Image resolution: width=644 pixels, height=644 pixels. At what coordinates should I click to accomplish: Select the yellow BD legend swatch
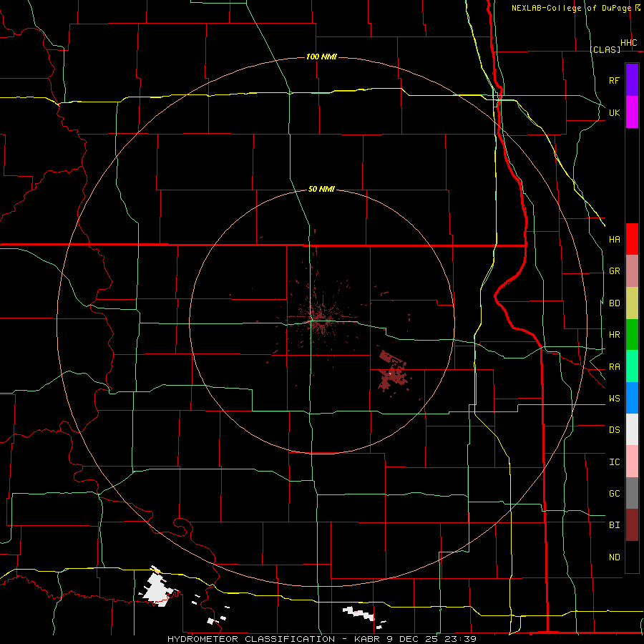tap(632, 303)
